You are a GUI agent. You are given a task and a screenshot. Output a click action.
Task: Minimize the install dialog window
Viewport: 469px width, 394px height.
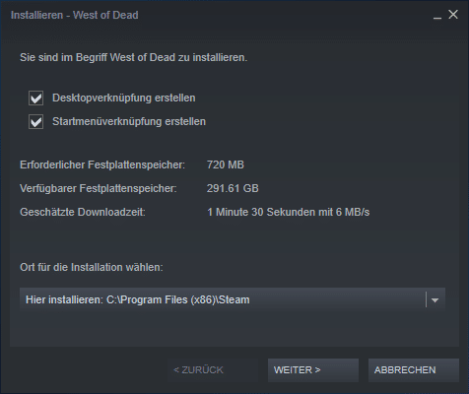(437, 15)
